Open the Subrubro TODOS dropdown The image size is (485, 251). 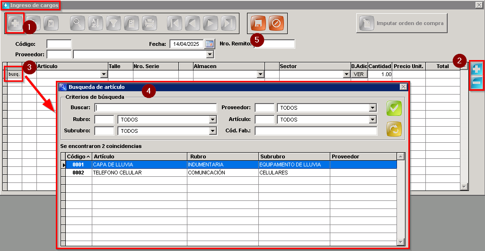tap(212, 131)
